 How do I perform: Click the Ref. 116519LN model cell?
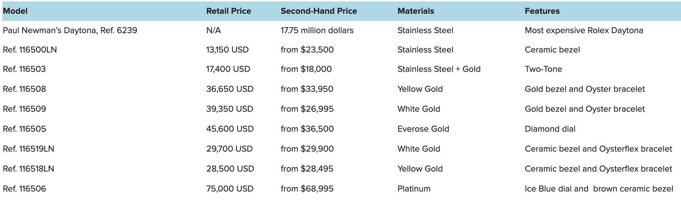[29, 149]
